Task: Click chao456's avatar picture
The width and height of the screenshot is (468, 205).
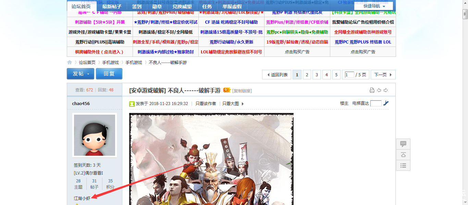Action: coord(95,135)
